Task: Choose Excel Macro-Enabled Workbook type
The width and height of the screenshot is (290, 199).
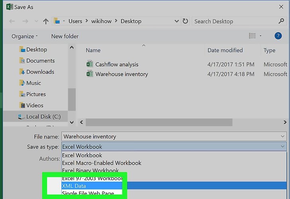Action: click(x=174, y=163)
